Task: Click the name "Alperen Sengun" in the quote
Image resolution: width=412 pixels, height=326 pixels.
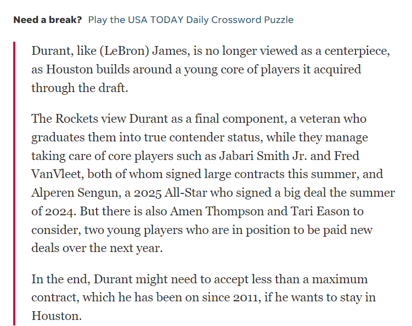Action: tap(76, 193)
